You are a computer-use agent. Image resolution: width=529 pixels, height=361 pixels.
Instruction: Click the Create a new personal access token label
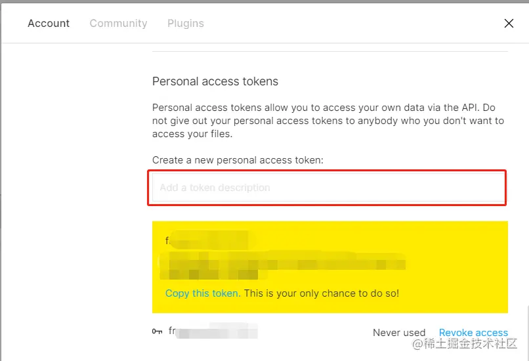pos(238,160)
